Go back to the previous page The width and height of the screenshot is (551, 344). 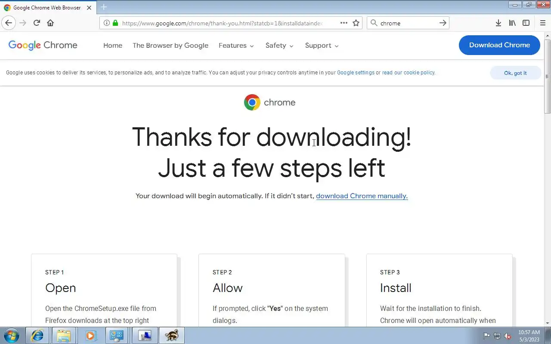[9, 23]
